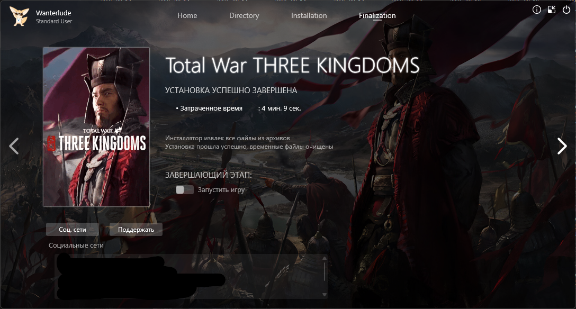Click the scroll-down arrow in social box
This screenshot has width=576, height=309.
coord(325,294)
